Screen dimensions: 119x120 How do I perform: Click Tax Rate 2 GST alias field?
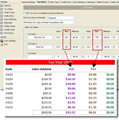(66, 47)
